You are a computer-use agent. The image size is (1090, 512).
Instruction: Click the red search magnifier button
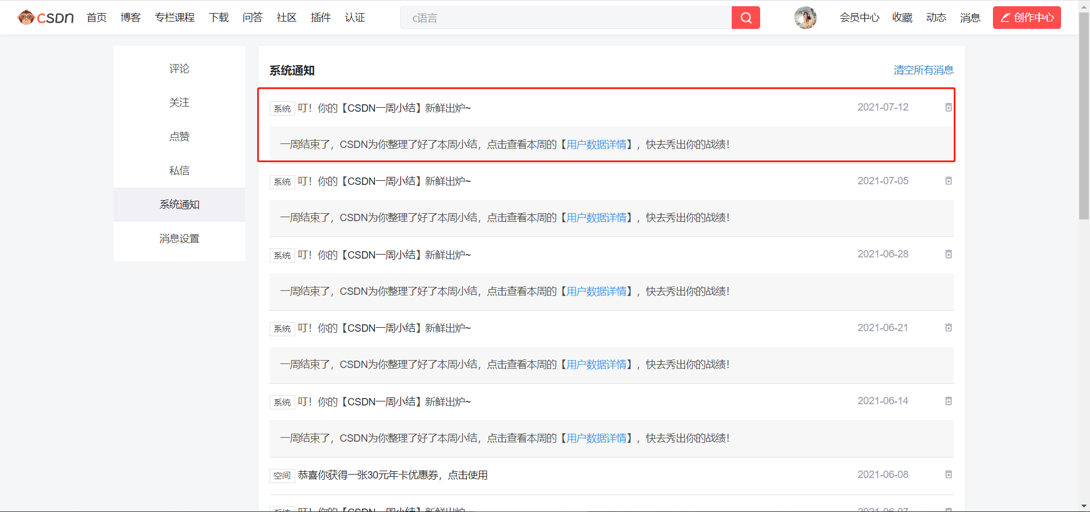(x=746, y=18)
